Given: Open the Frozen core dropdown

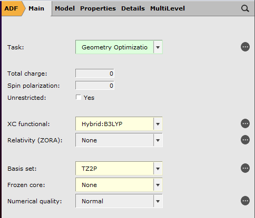Looking at the screenshot, I should 119,185.
